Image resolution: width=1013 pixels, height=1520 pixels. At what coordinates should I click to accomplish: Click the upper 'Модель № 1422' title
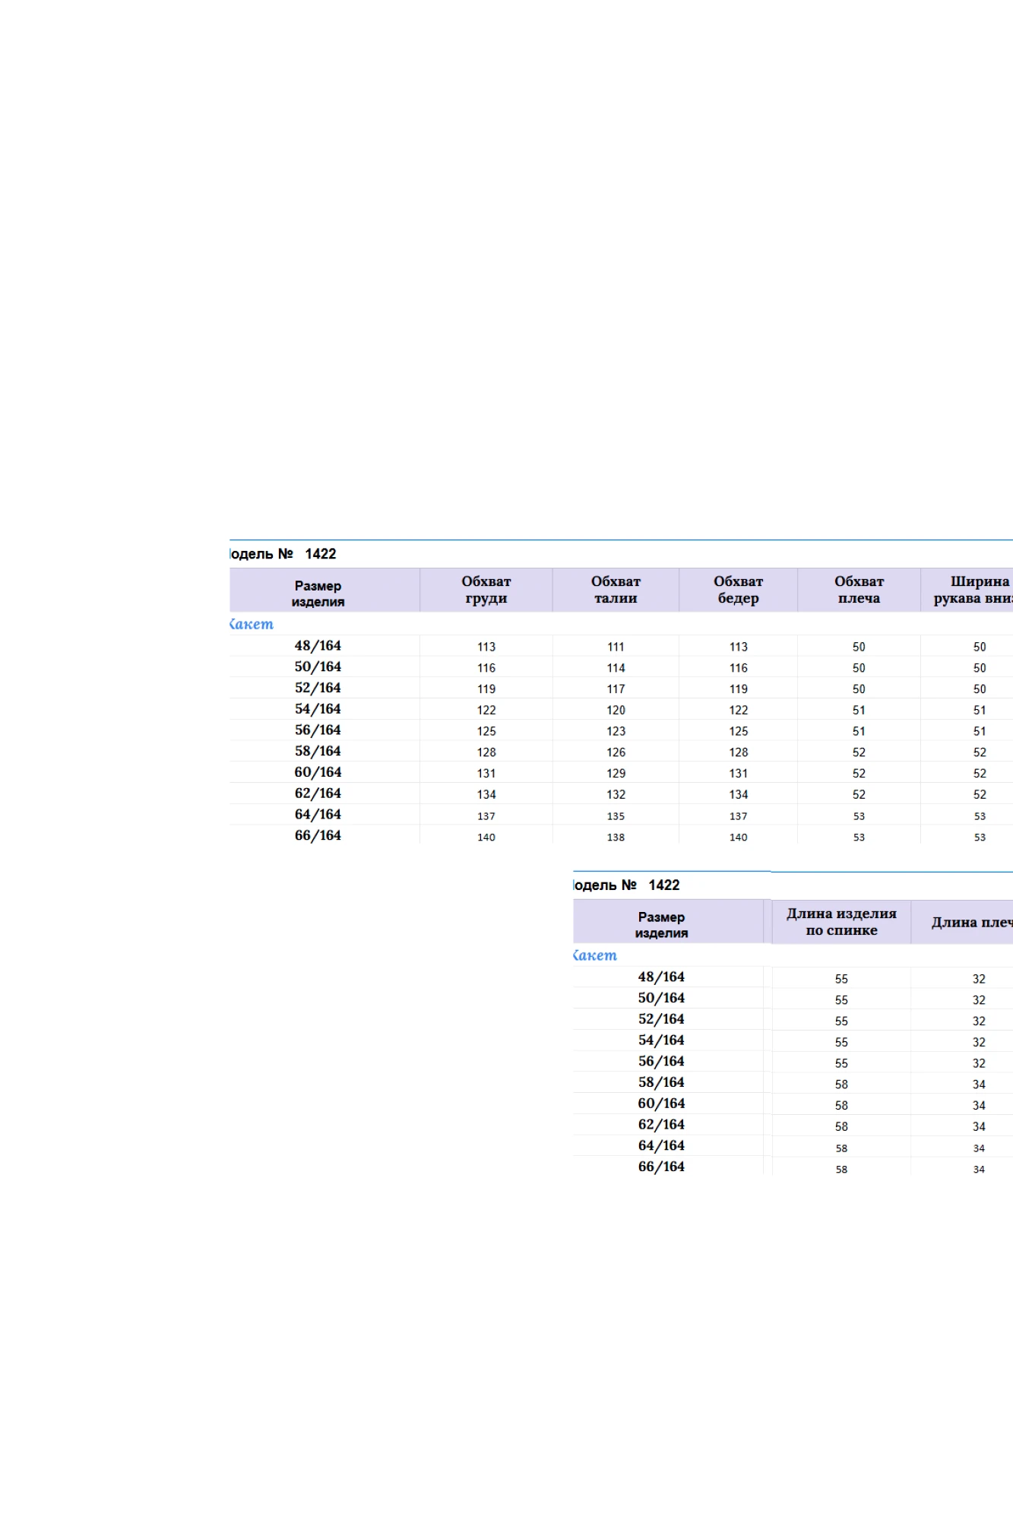[x=283, y=554]
